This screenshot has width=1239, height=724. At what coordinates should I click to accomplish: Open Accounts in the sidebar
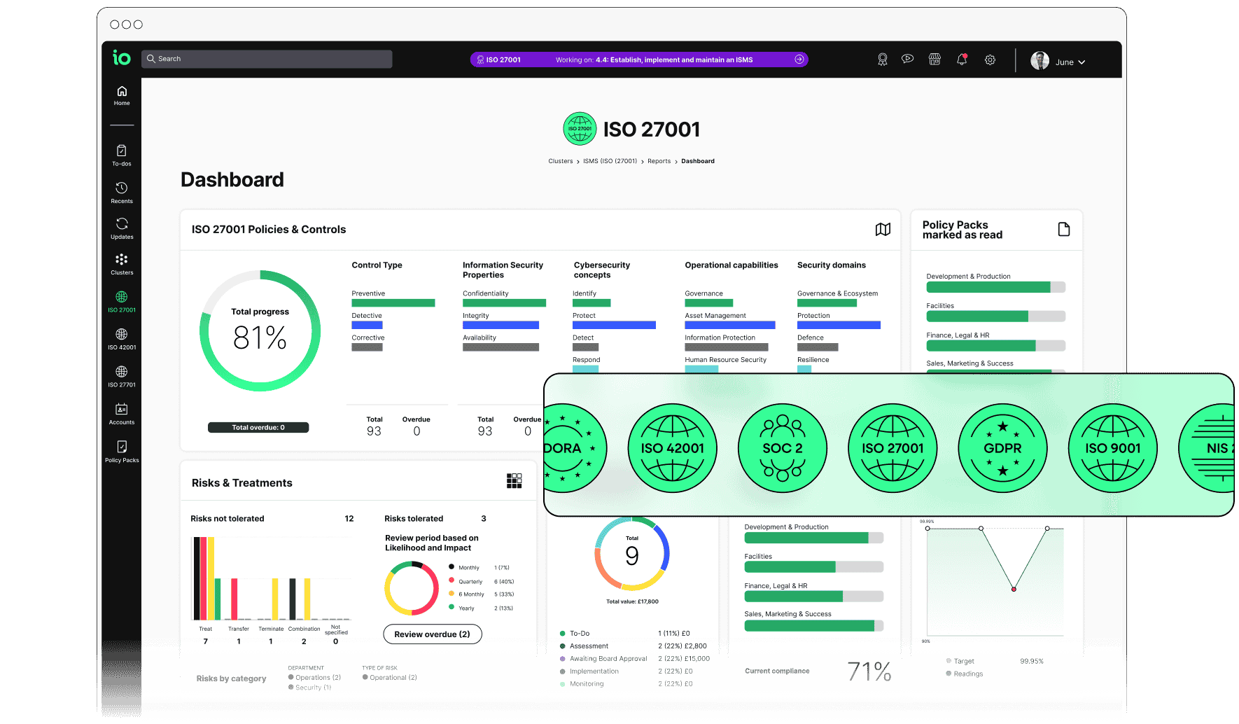[x=122, y=414]
